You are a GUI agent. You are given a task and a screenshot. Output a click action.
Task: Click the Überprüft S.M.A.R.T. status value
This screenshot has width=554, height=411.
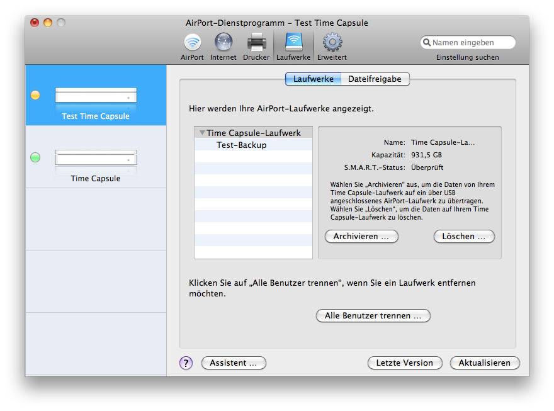click(427, 167)
